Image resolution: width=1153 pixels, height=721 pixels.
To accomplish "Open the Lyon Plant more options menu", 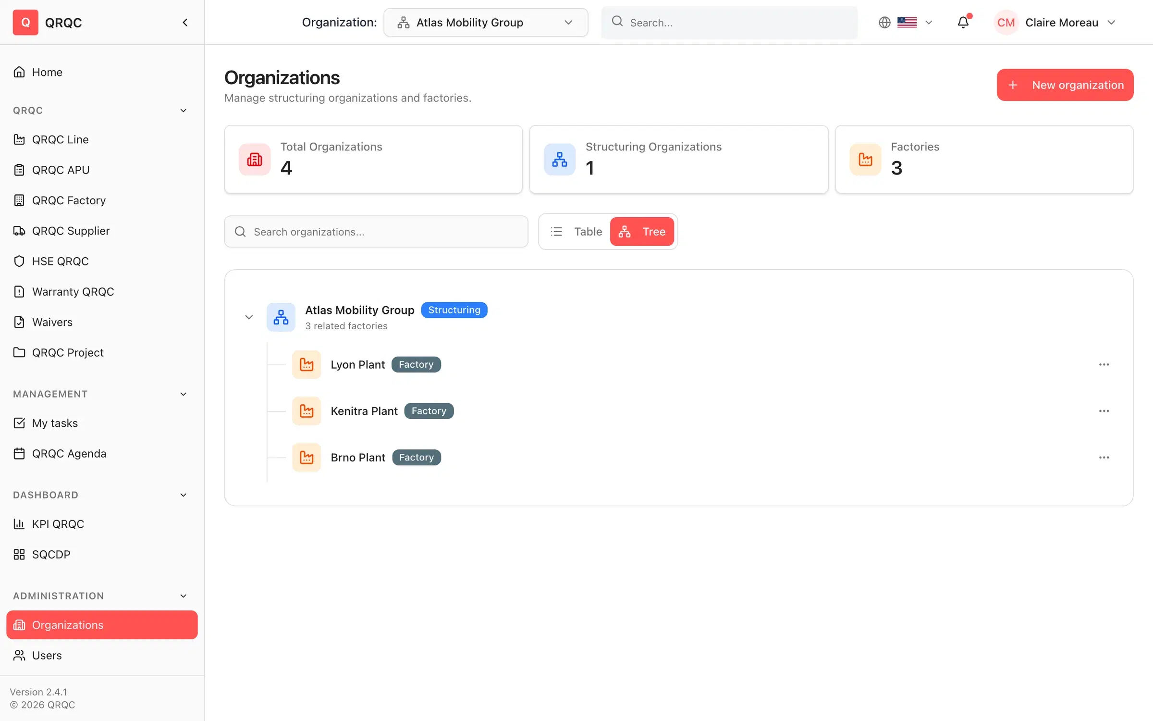I will point(1104,364).
